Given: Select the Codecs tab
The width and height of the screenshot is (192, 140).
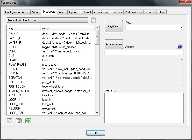Looking at the screenshot, I should [117, 12].
